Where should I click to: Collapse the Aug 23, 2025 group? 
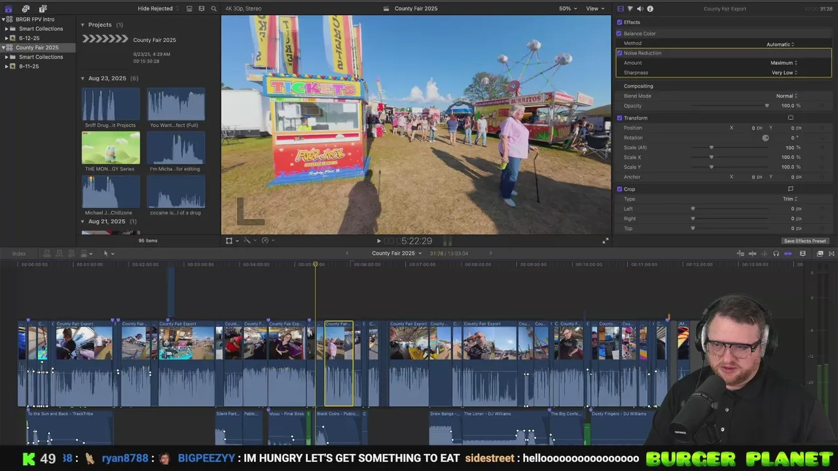[82, 78]
